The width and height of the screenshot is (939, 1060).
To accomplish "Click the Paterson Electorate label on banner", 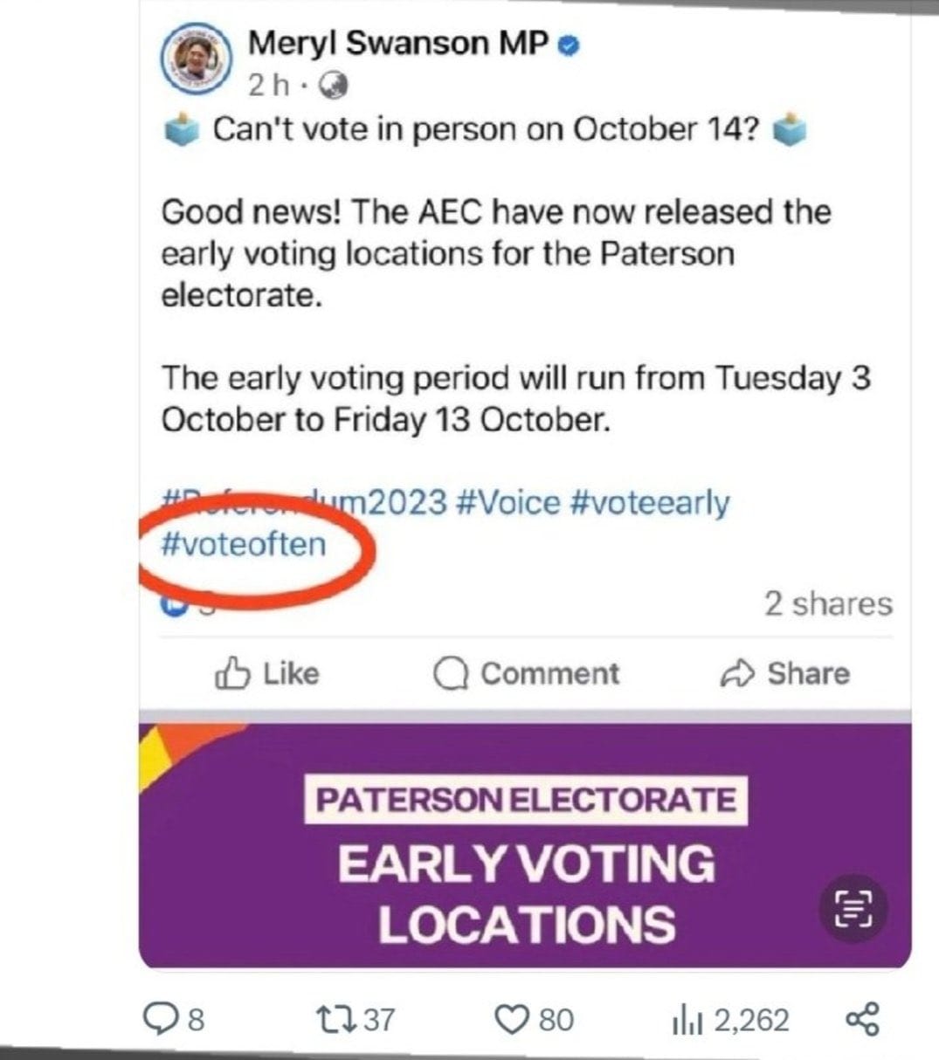I will pyautogui.click(x=525, y=800).
